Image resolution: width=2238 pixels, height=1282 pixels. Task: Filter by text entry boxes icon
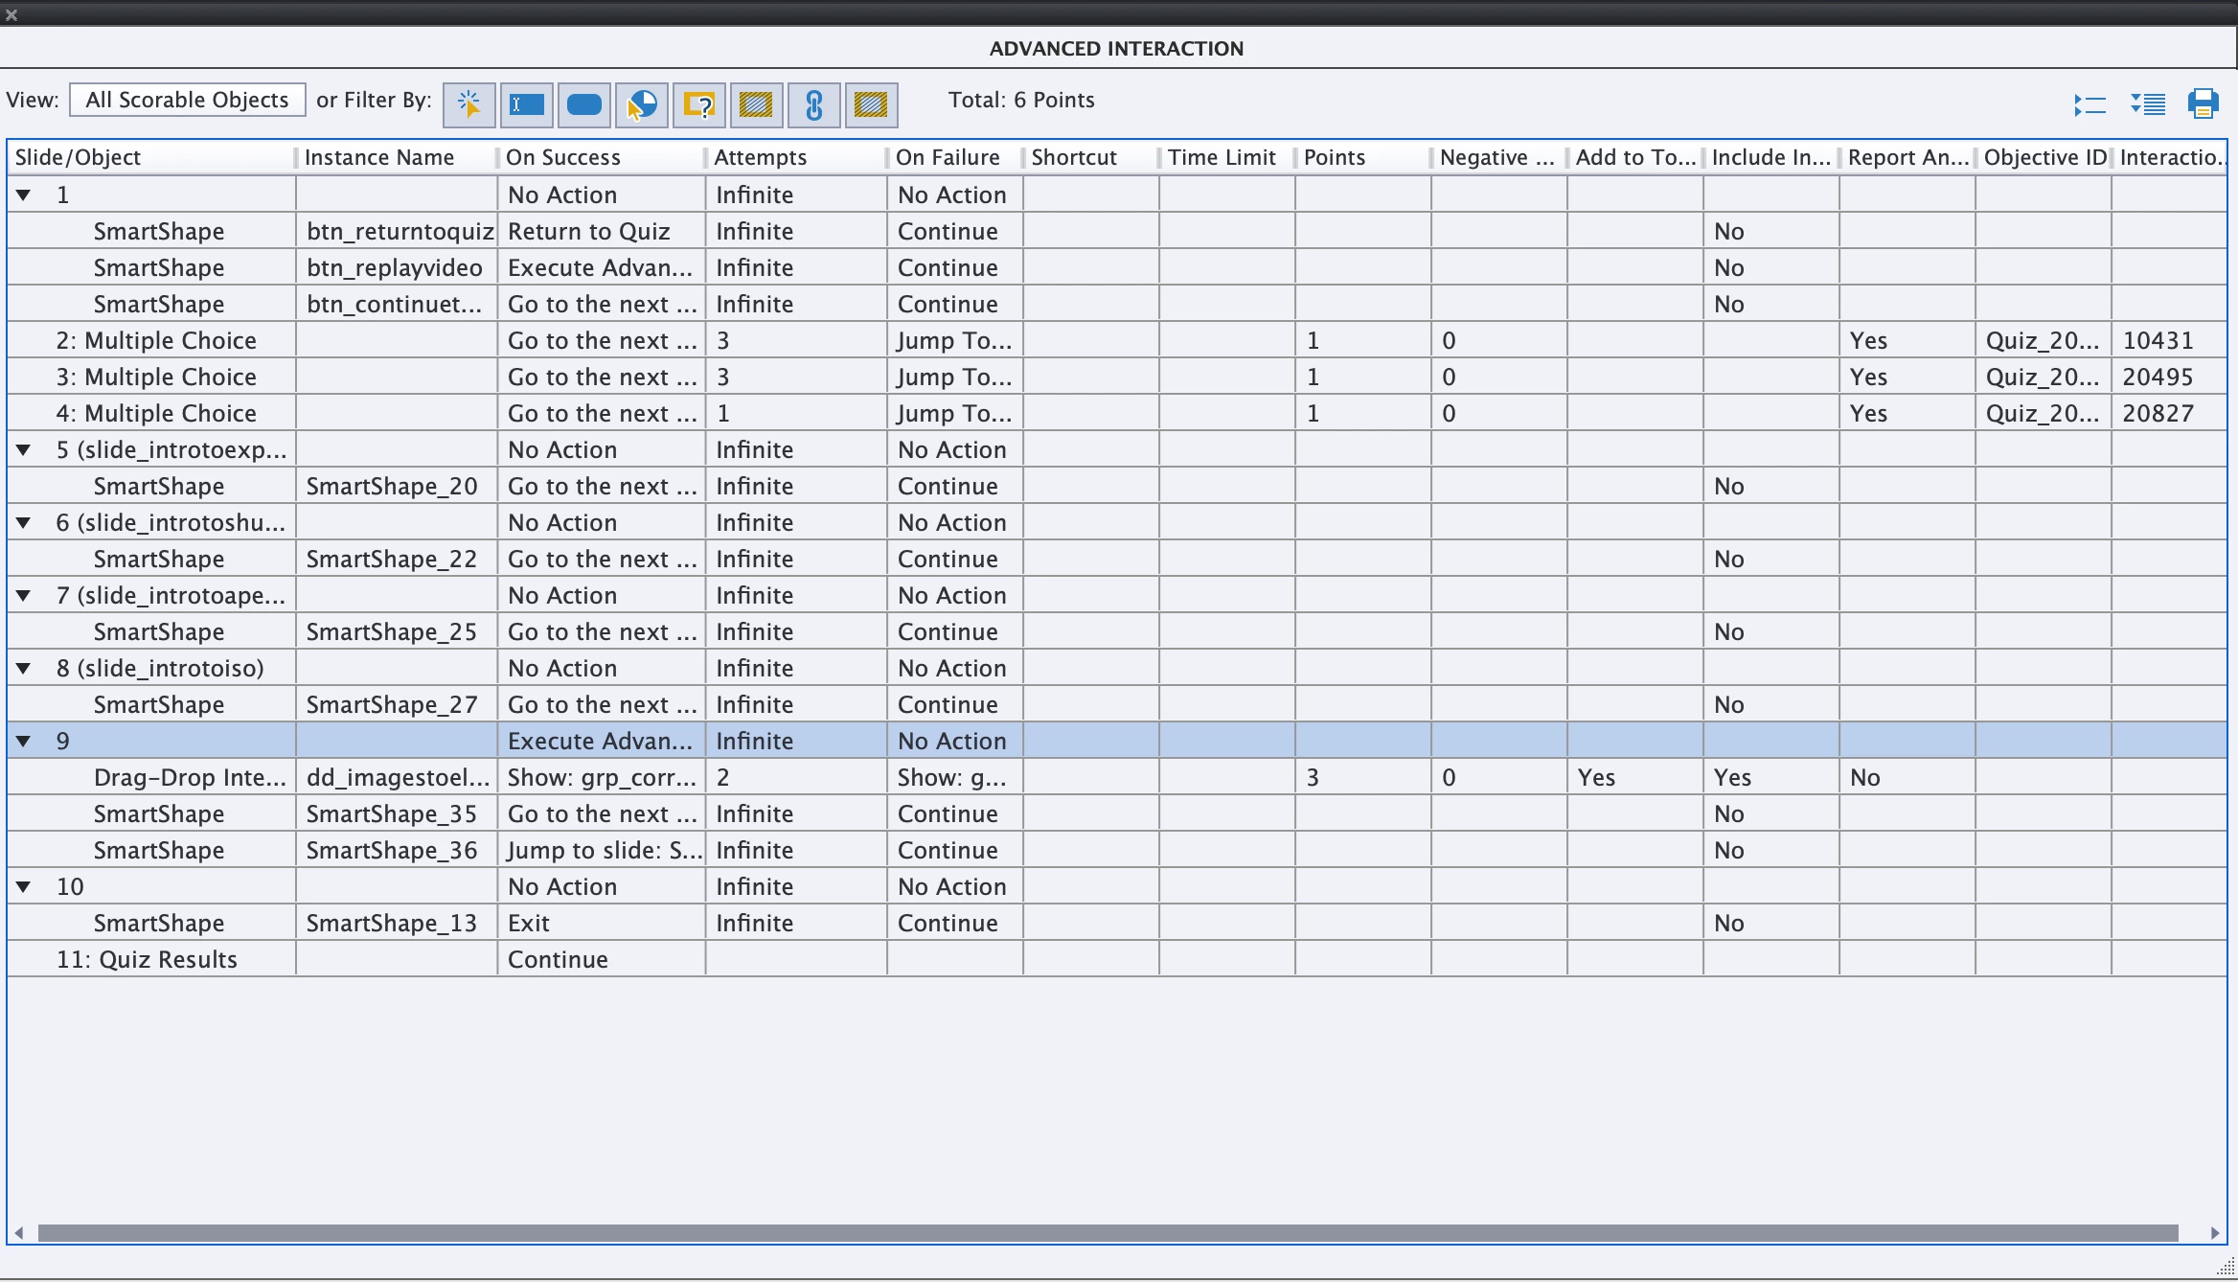[526, 103]
